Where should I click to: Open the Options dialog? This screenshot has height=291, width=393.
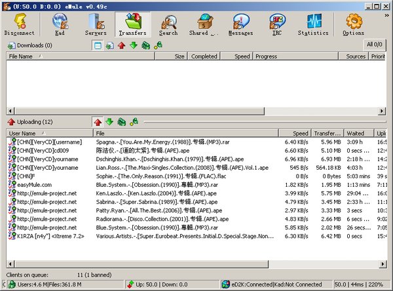pos(354,25)
